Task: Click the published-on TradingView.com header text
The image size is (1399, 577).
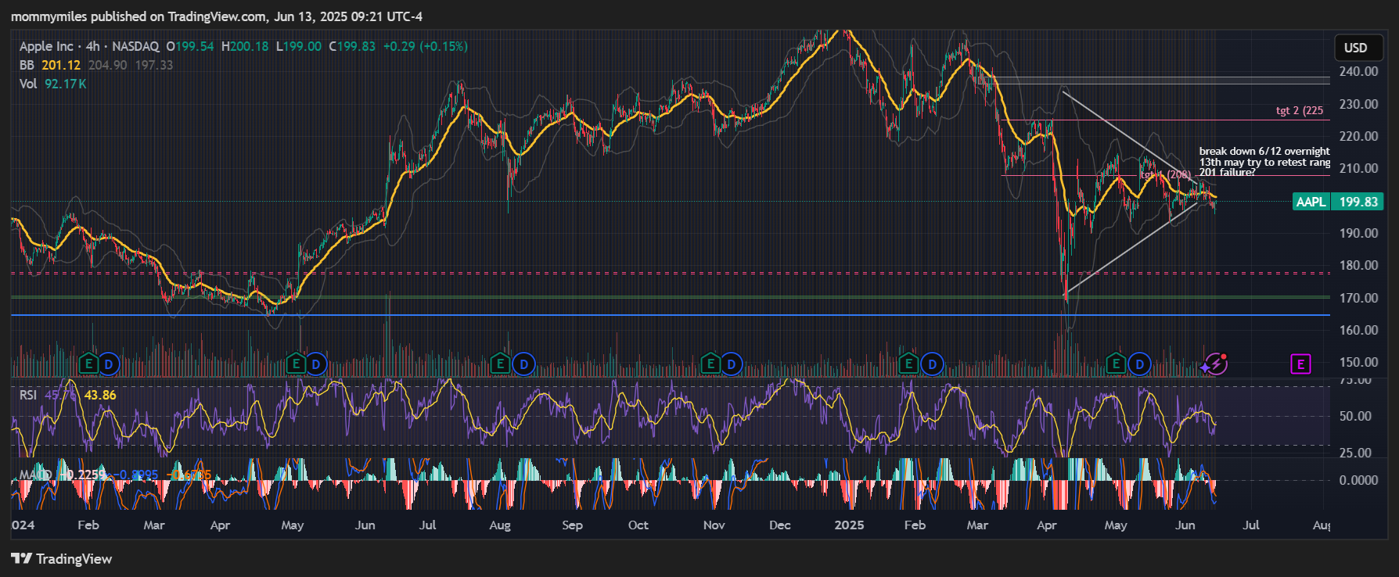Action: (216, 16)
